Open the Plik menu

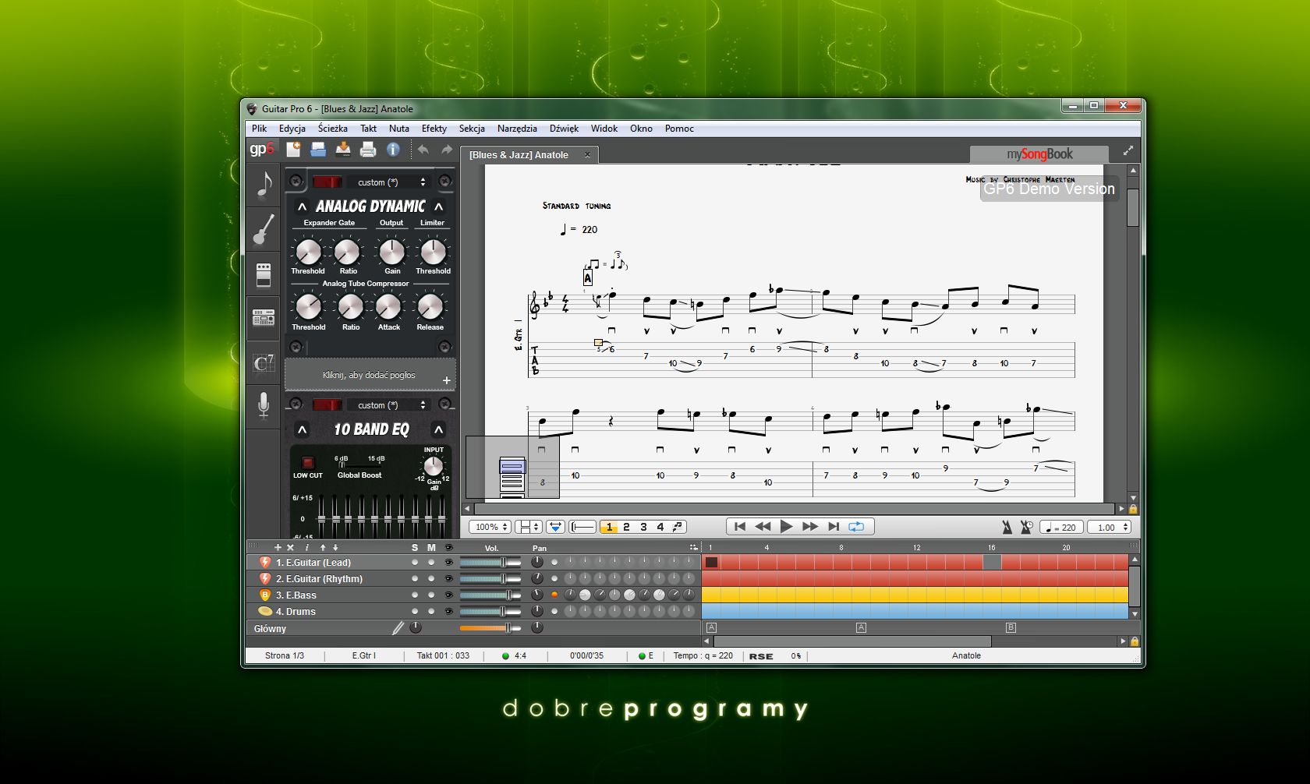pos(260,129)
